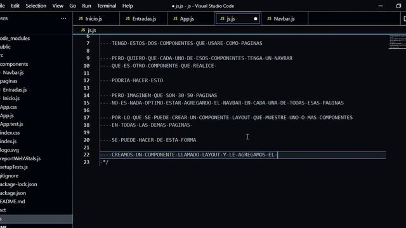The height and width of the screenshot is (228, 406).
Task: Click line number 17 in gutter
Action: (86, 118)
